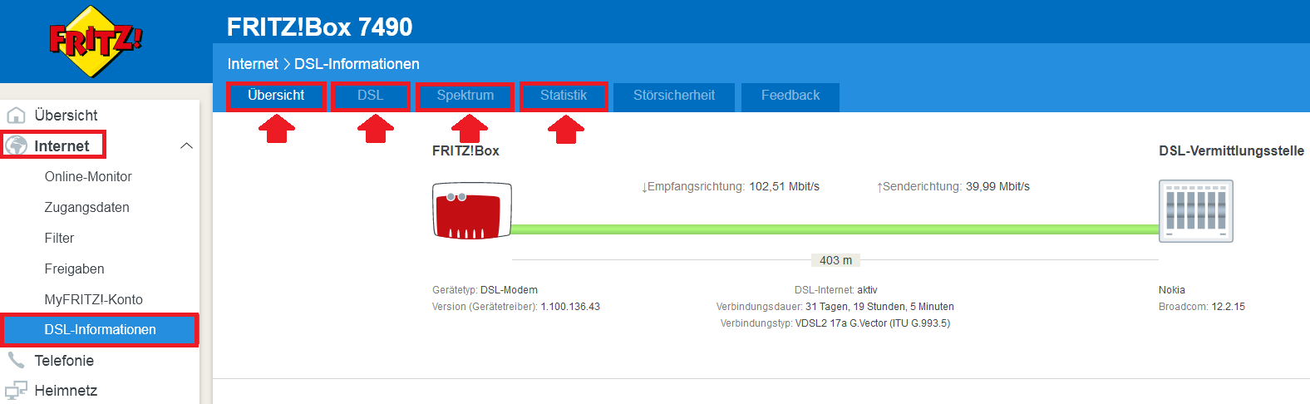Collapse the Internet menu chevron
Viewport: 1310px width, 404px height.
[186, 145]
